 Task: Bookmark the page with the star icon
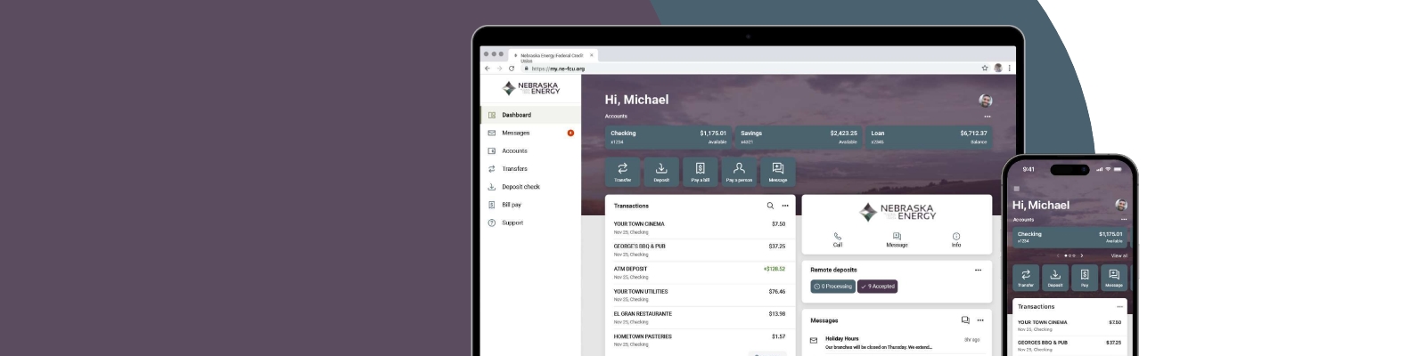click(985, 69)
